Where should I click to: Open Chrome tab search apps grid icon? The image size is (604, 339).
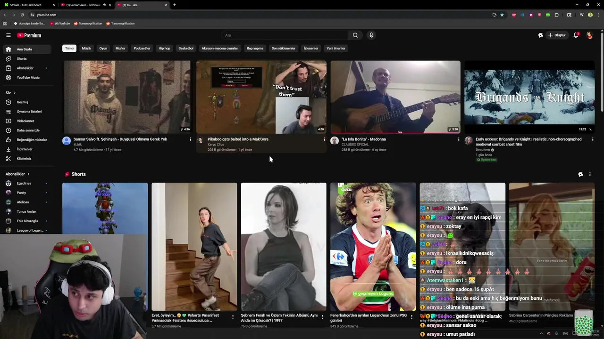(x=5, y=24)
